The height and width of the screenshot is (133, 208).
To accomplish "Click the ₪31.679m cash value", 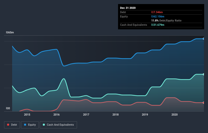I will 158,25.
